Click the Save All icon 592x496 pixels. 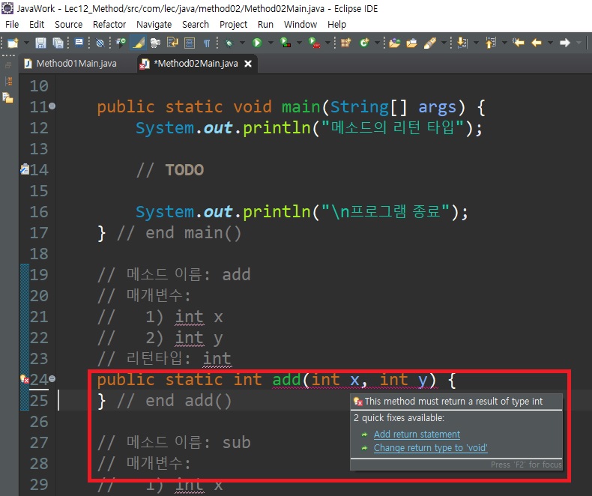(58, 43)
